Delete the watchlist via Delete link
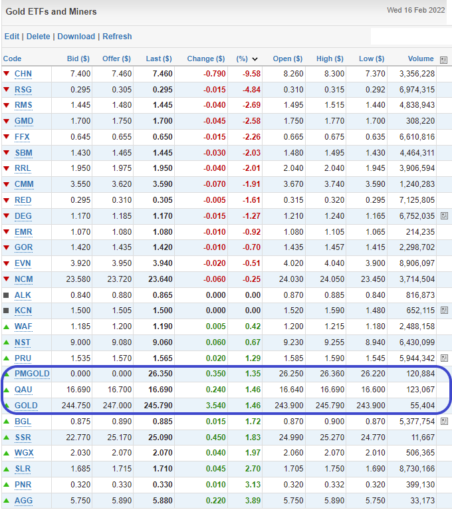The width and height of the screenshot is (452, 516). 39,37
